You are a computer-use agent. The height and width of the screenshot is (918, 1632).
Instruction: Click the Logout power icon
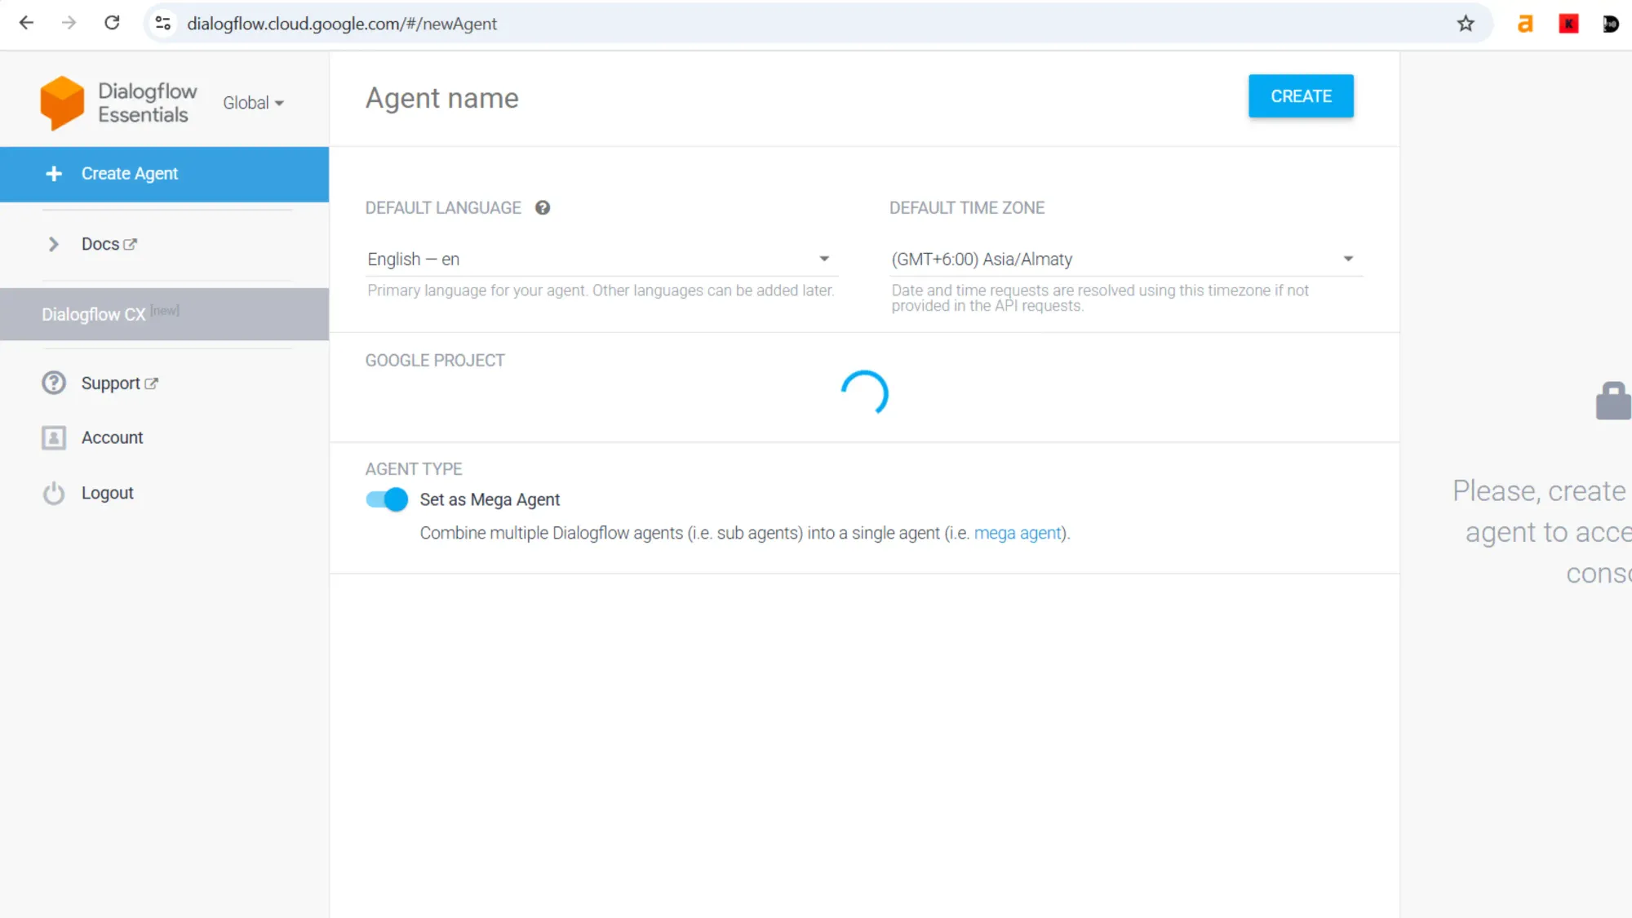coord(54,494)
